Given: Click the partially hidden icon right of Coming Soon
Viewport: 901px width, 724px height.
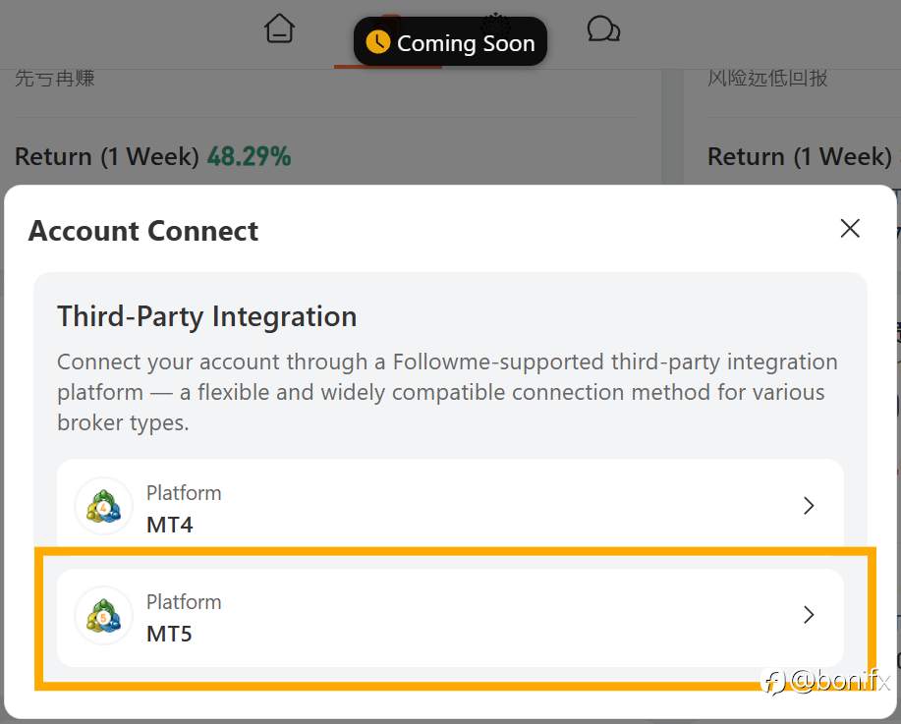Looking at the screenshot, I should (x=496, y=20).
